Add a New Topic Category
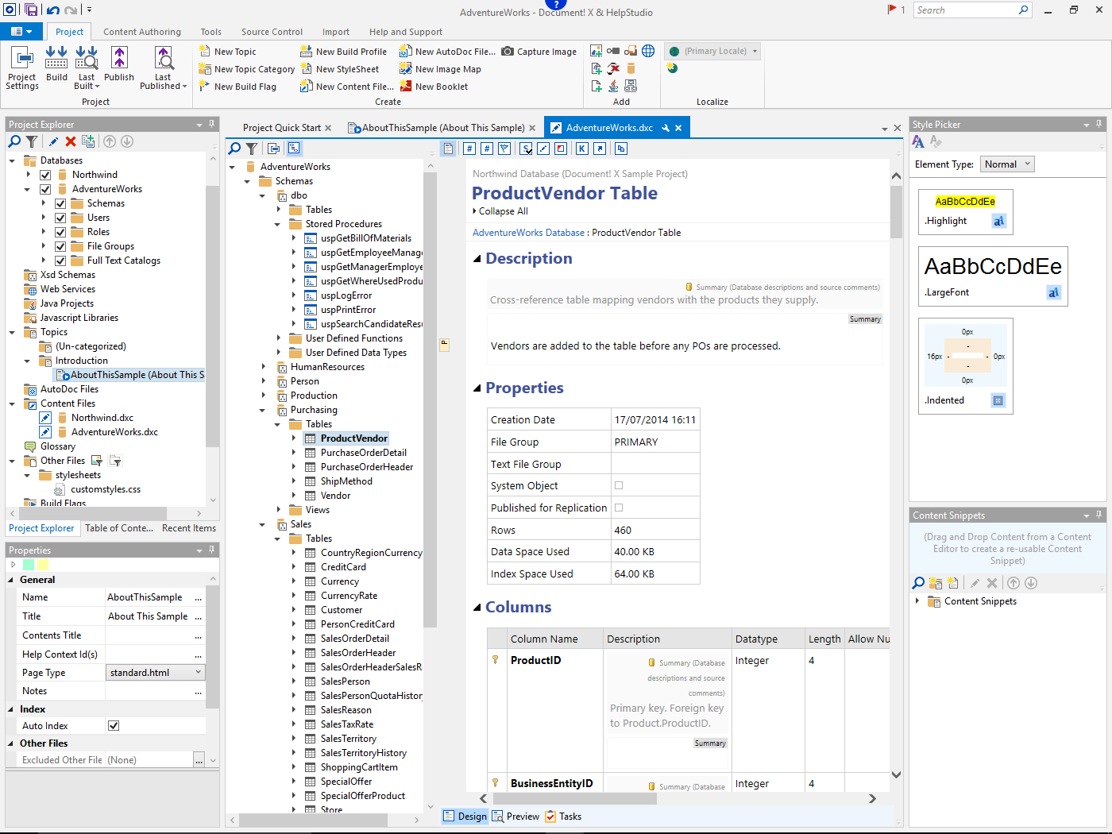This screenshot has height=834, width=1112. 246,69
